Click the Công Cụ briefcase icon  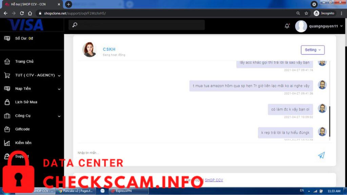(7, 116)
